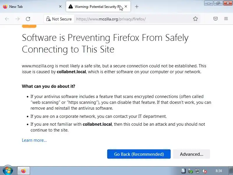Close the New Tab tab
This screenshot has width=233, height=175.
click(60, 6)
